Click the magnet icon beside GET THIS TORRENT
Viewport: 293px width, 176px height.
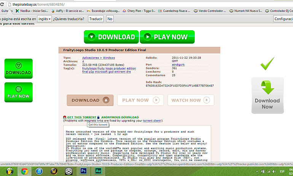point(65,117)
